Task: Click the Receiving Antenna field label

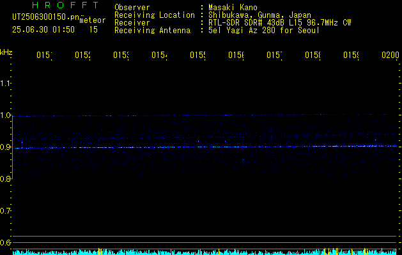Action: coord(152,31)
